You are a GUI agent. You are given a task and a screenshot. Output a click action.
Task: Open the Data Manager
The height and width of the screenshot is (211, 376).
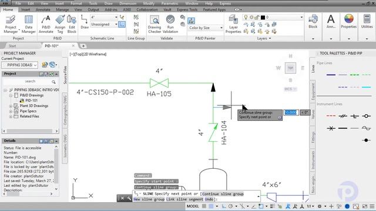pos(29,24)
